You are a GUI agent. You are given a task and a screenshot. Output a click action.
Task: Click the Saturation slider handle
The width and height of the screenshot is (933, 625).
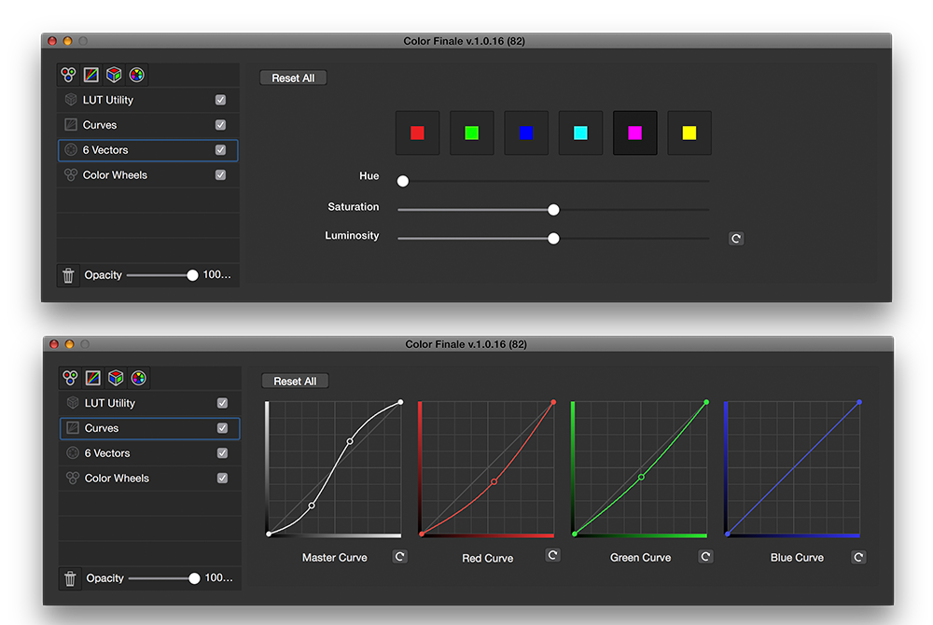553,210
